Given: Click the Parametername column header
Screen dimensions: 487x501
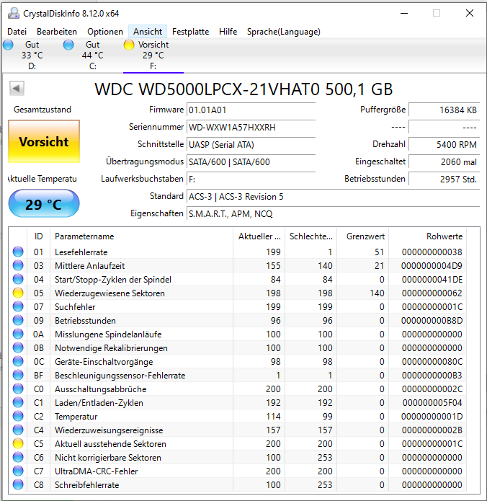Looking at the screenshot, I should pos(142,236).
